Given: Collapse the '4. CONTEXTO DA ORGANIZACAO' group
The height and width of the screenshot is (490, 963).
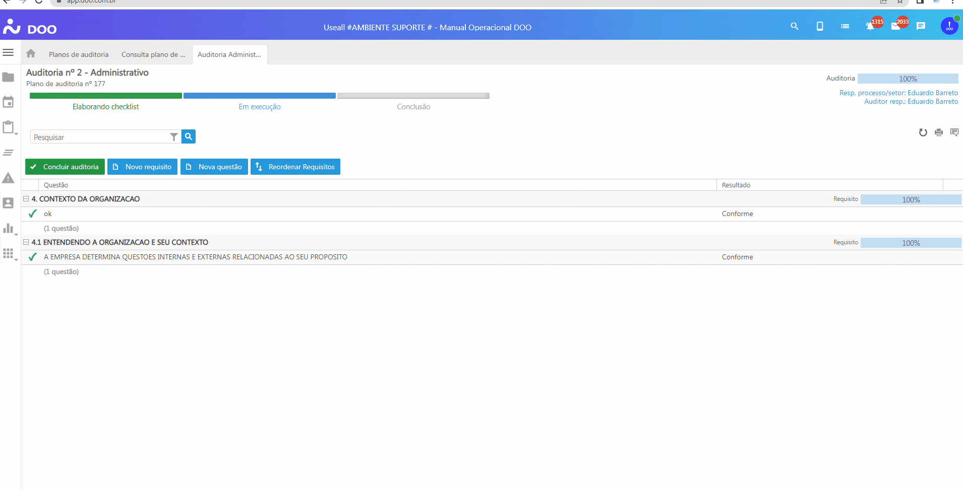Looking at the screenshot, I should 26,199.
